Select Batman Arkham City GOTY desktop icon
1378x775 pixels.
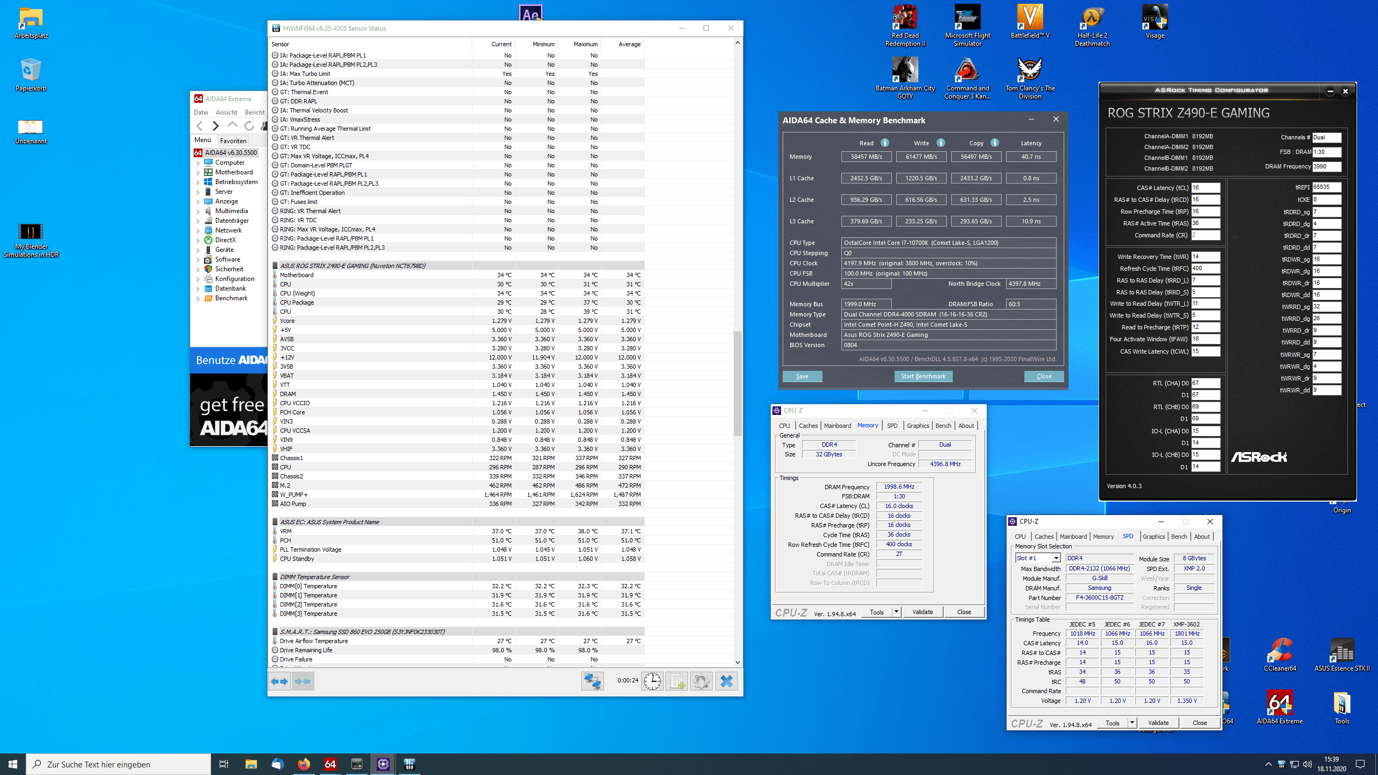pos(905,78)
